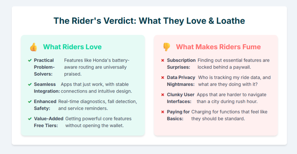
Task: Select the What Makes Riders Fume heading
Action: 218,47
